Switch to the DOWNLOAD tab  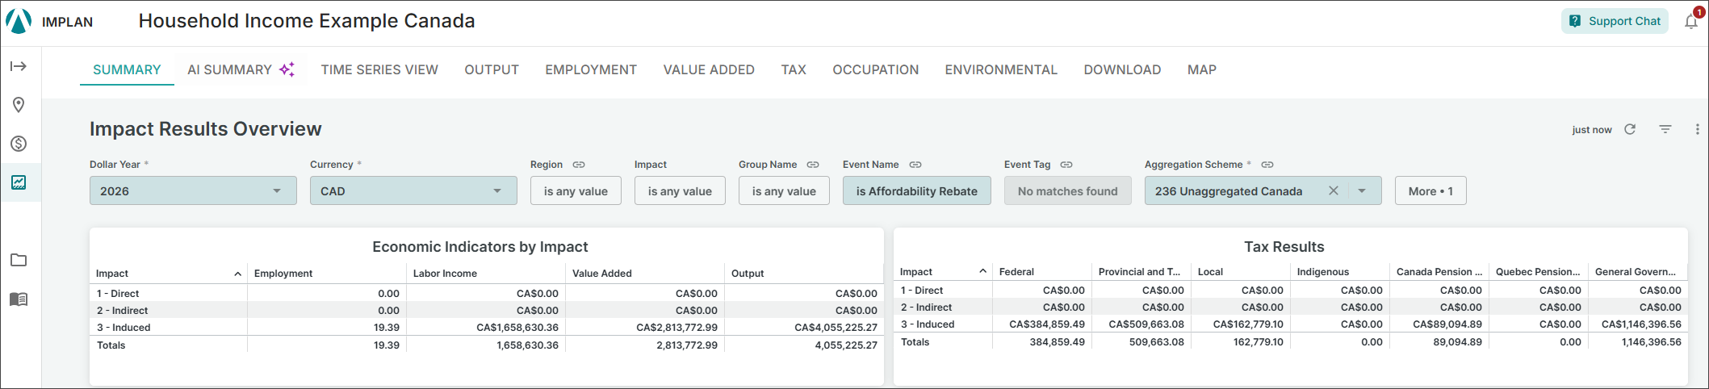(1122, 69)
